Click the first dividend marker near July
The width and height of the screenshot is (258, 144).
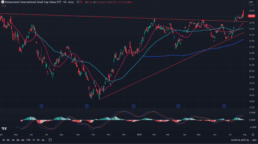[x=41, y=106]
